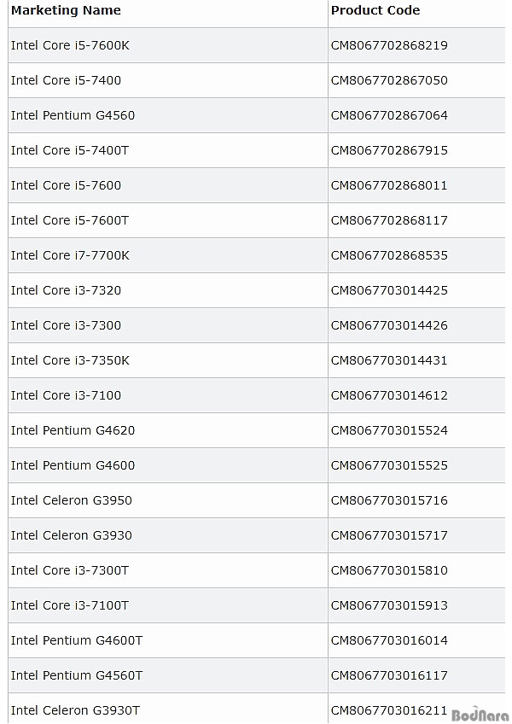Click the Intel Core i7-7700K entry
512x724 pixels.
(70, 255)
